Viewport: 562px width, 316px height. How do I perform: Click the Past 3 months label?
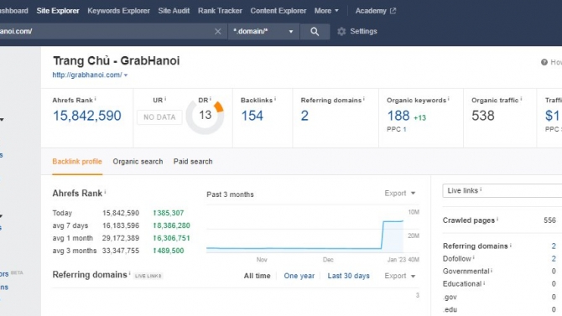point(230,194)
